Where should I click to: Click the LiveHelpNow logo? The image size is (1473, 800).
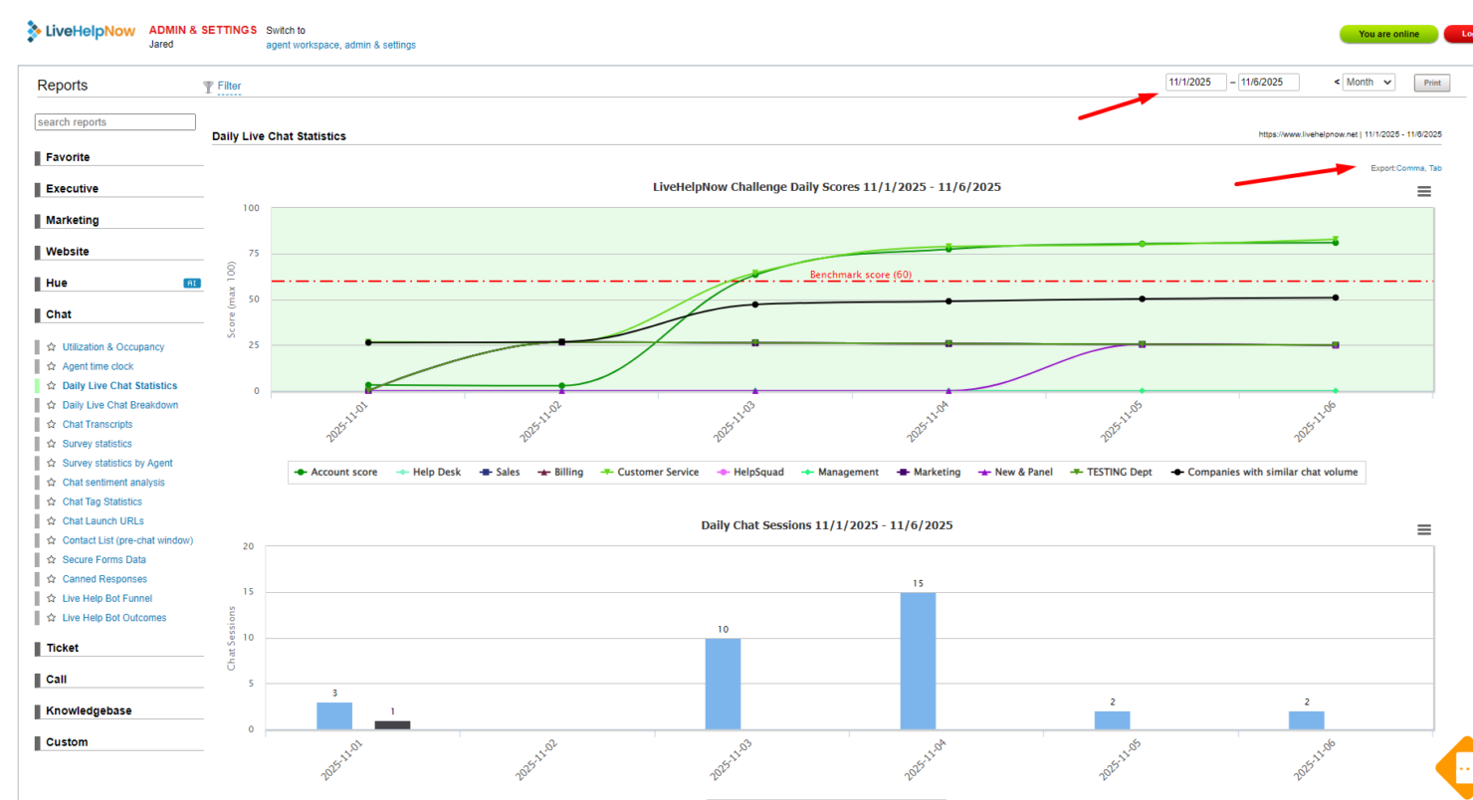point(82,32)
